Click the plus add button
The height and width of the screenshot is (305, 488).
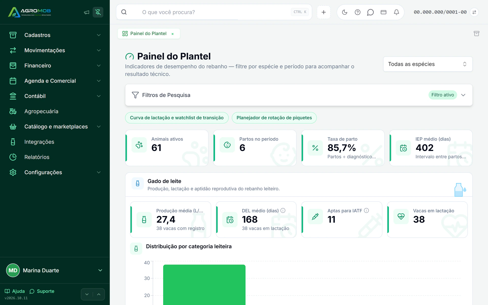click(324, 12)
